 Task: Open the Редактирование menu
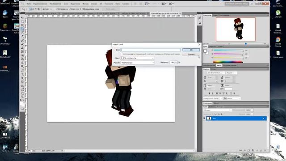(40, 4)
